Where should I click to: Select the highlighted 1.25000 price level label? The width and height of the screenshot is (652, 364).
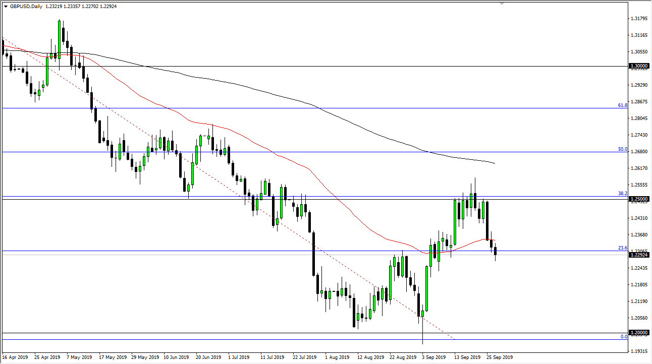click(638, 199)
